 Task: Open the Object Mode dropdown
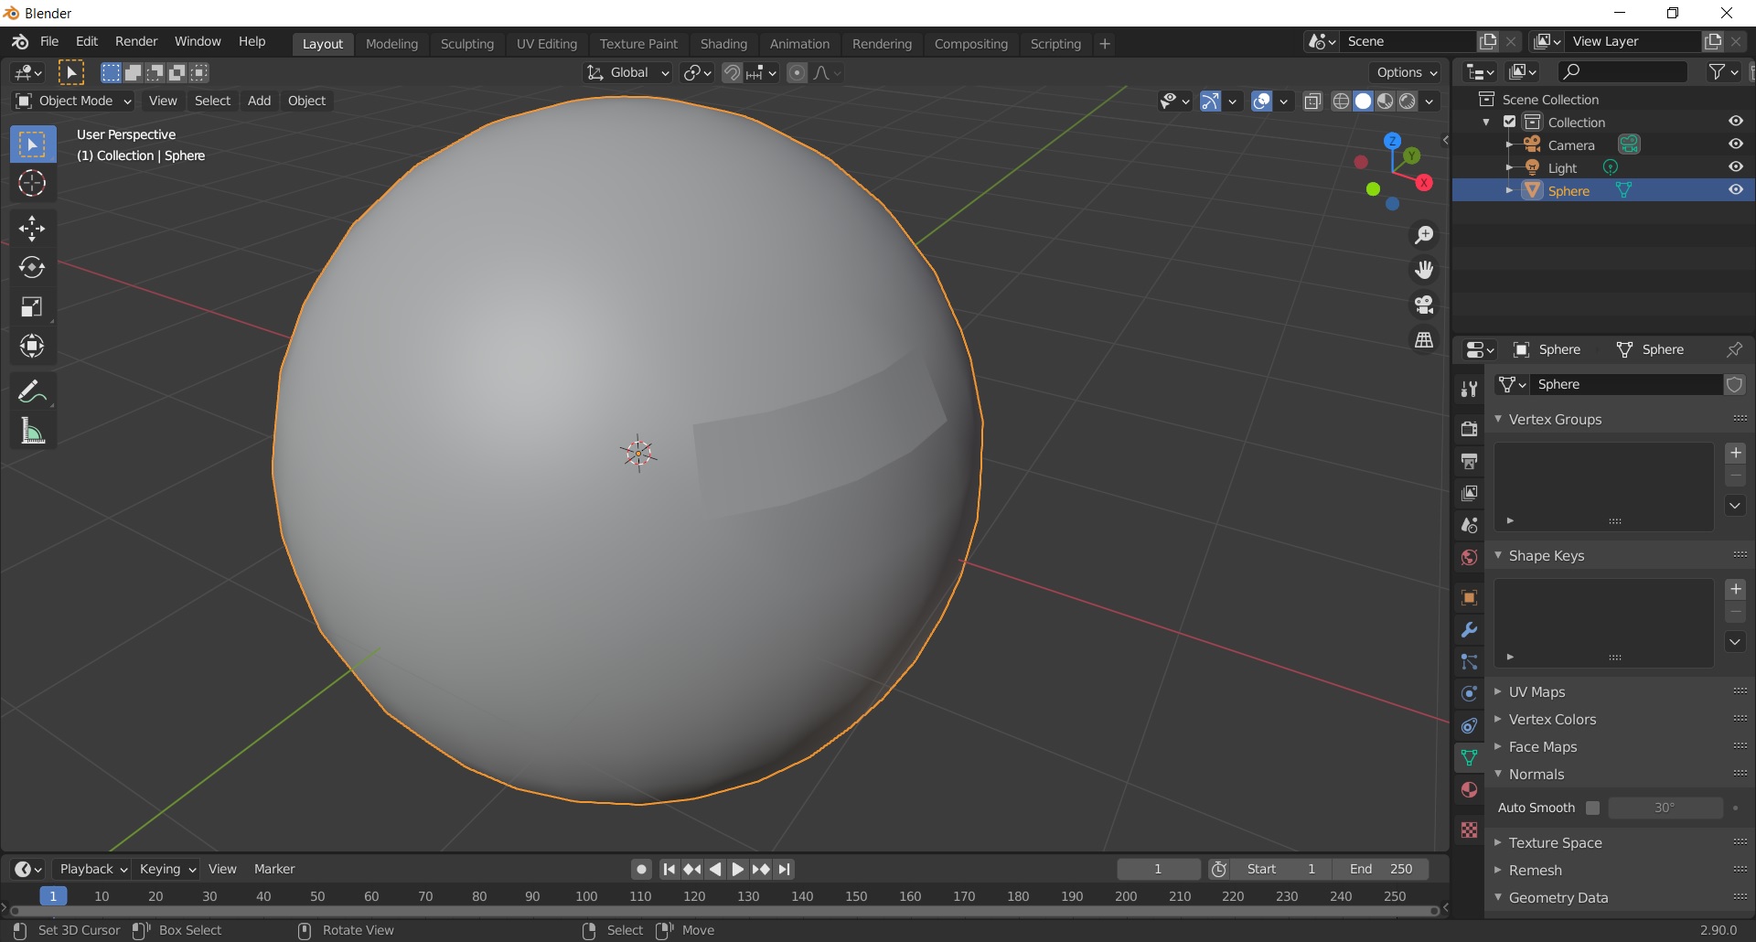point(74,101)
